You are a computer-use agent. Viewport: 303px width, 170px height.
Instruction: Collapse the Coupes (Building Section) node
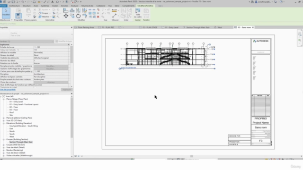coord(3,139)
